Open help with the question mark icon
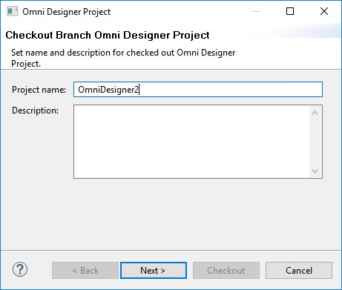Image resolution: width=342 pixels, height=290 pixels. click(20, 270)
